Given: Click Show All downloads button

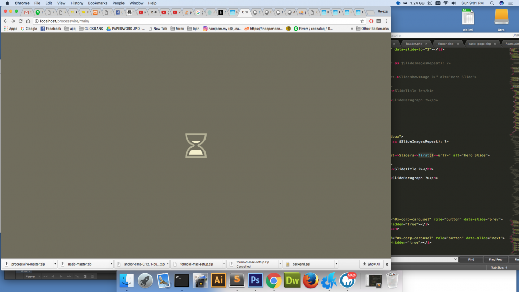Looking at the screenshot, I should point(372,264).
